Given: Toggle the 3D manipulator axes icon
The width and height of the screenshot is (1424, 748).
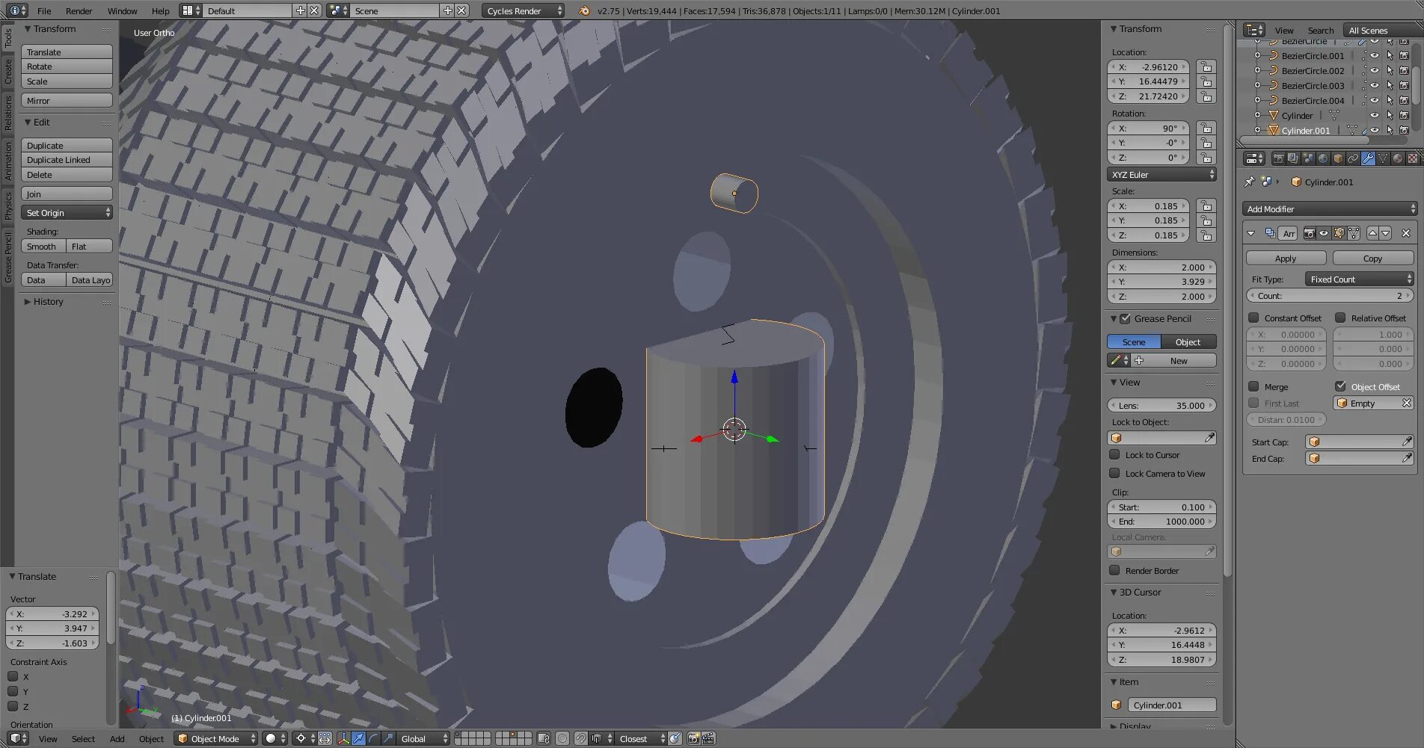Looking at the screenshot, I should coord(344,738).
